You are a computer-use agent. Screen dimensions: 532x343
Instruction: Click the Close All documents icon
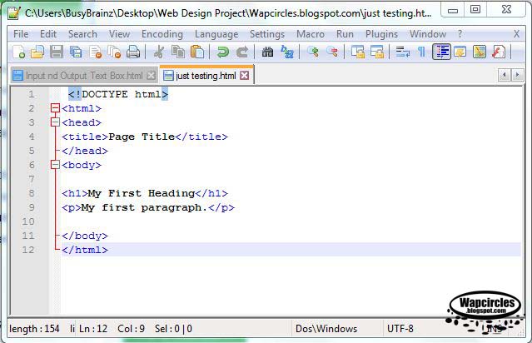(x=114, y=52)
